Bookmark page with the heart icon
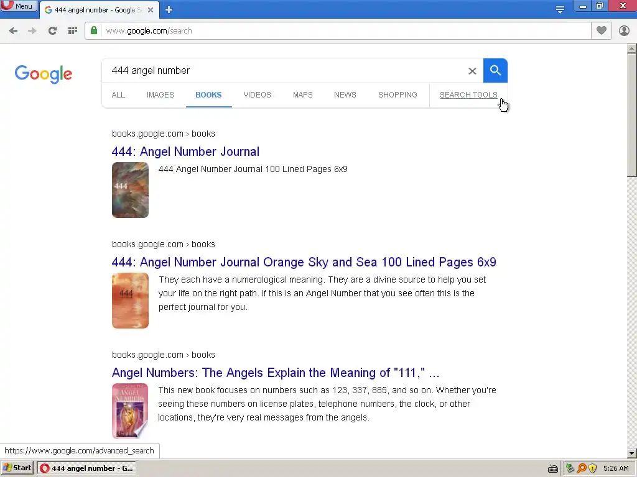The image size is (637, 477). pyautogui.click(x=602, y=30)
